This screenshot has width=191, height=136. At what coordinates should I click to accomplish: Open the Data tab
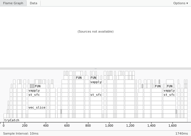(x=34, y=3)
